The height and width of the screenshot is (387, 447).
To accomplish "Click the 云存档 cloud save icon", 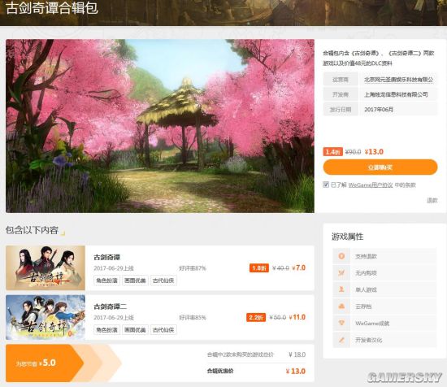I will point(341,307).
